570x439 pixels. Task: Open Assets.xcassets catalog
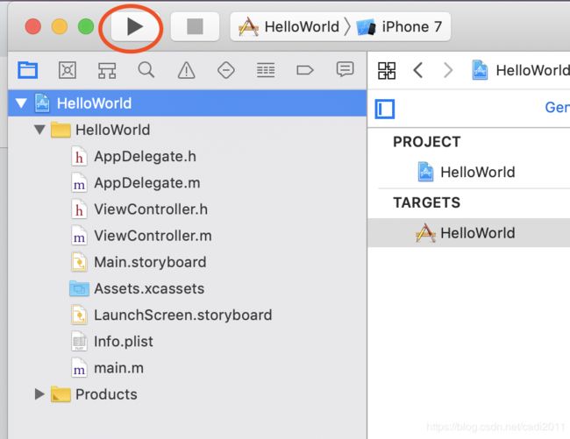137,288
